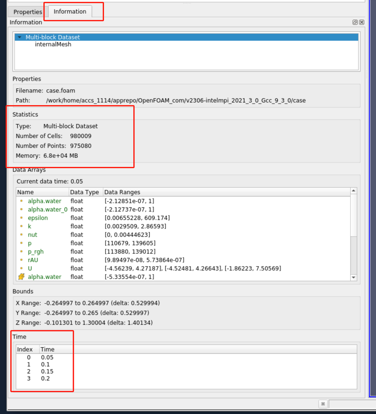Select internalMesh in the dataset tree
Image resolution: width=376 pixels, height=414 pixels.
tap(53, 44)
